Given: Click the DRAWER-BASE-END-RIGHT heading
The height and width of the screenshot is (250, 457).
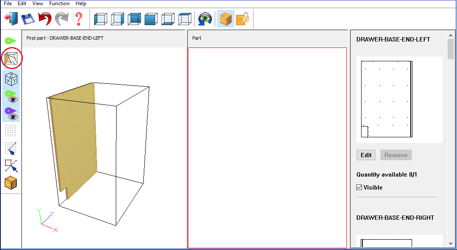Looking at the screenshot, I should click(x=395, y=218).
